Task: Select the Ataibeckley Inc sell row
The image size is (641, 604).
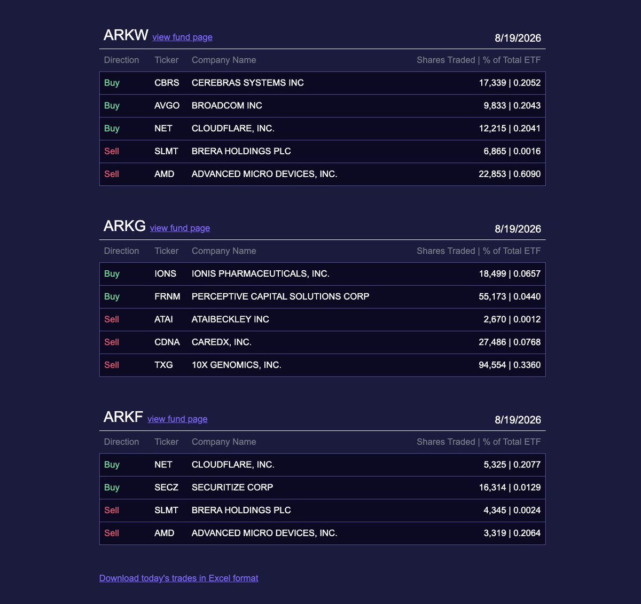Action: pos(322,319)
